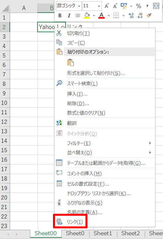Toggle Bold in the mini toolbar
This screenshot has width=163, height=239.
pyautogui.click(x=60, y=15)
